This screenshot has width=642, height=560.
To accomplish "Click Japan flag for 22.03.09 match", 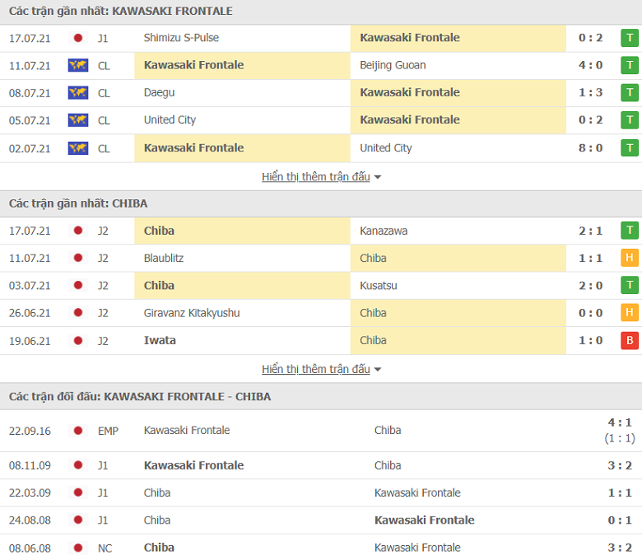I will click(x=78, y=492).
